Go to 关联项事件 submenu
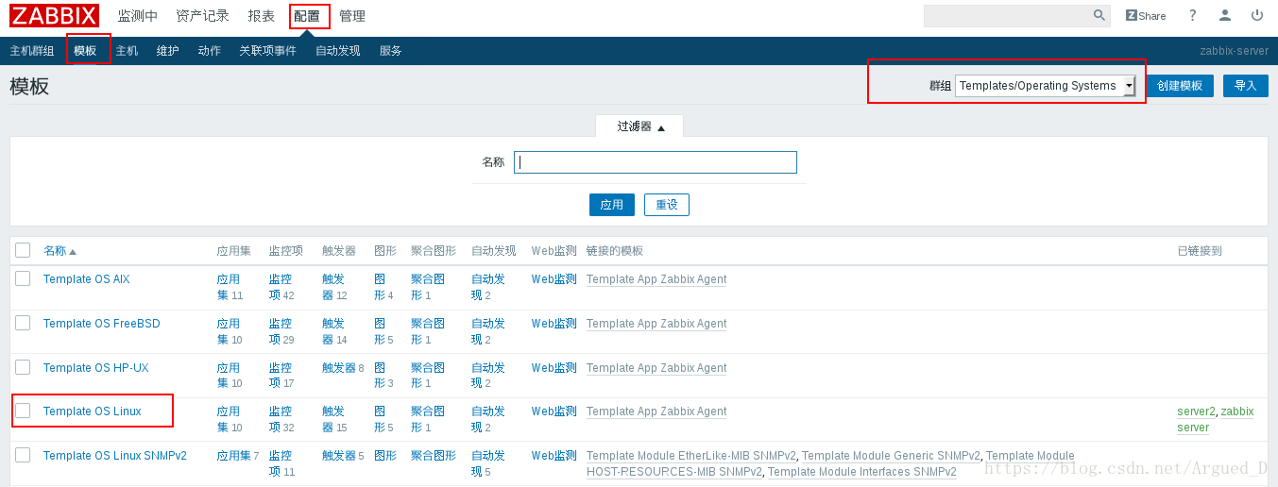The width and height of the screenshot is (1278, 487). coord(267,51)
